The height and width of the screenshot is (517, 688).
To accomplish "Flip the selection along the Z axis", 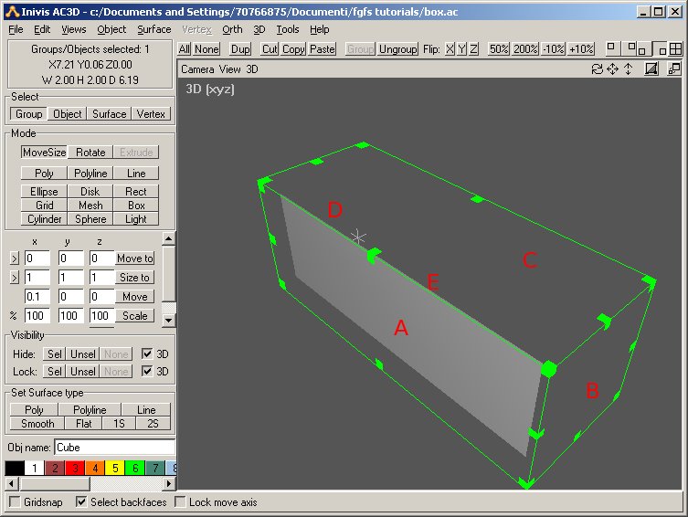I will point(473,48).
